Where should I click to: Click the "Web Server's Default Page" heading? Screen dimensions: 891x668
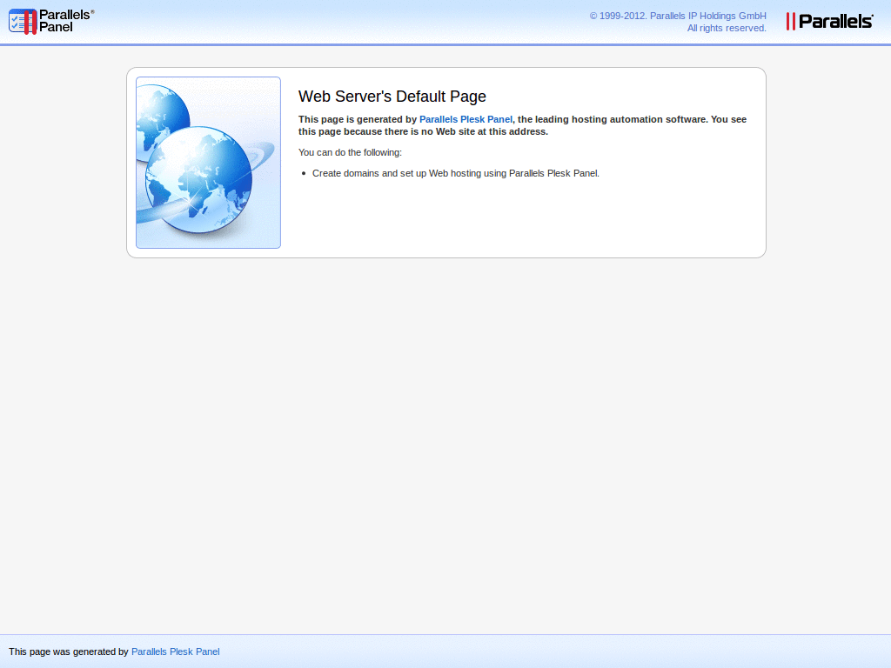392,97
